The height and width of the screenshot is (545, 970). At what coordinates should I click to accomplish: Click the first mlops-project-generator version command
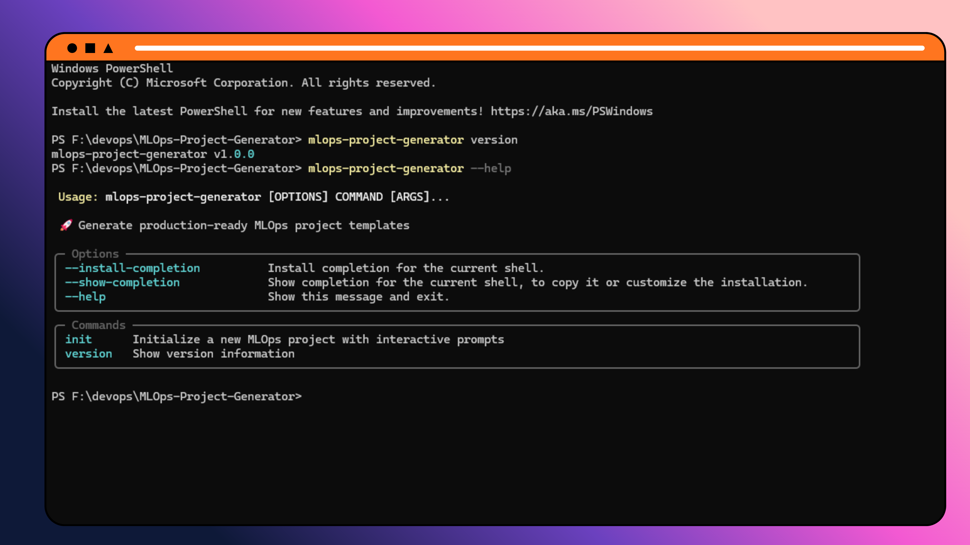click(412, 140)
